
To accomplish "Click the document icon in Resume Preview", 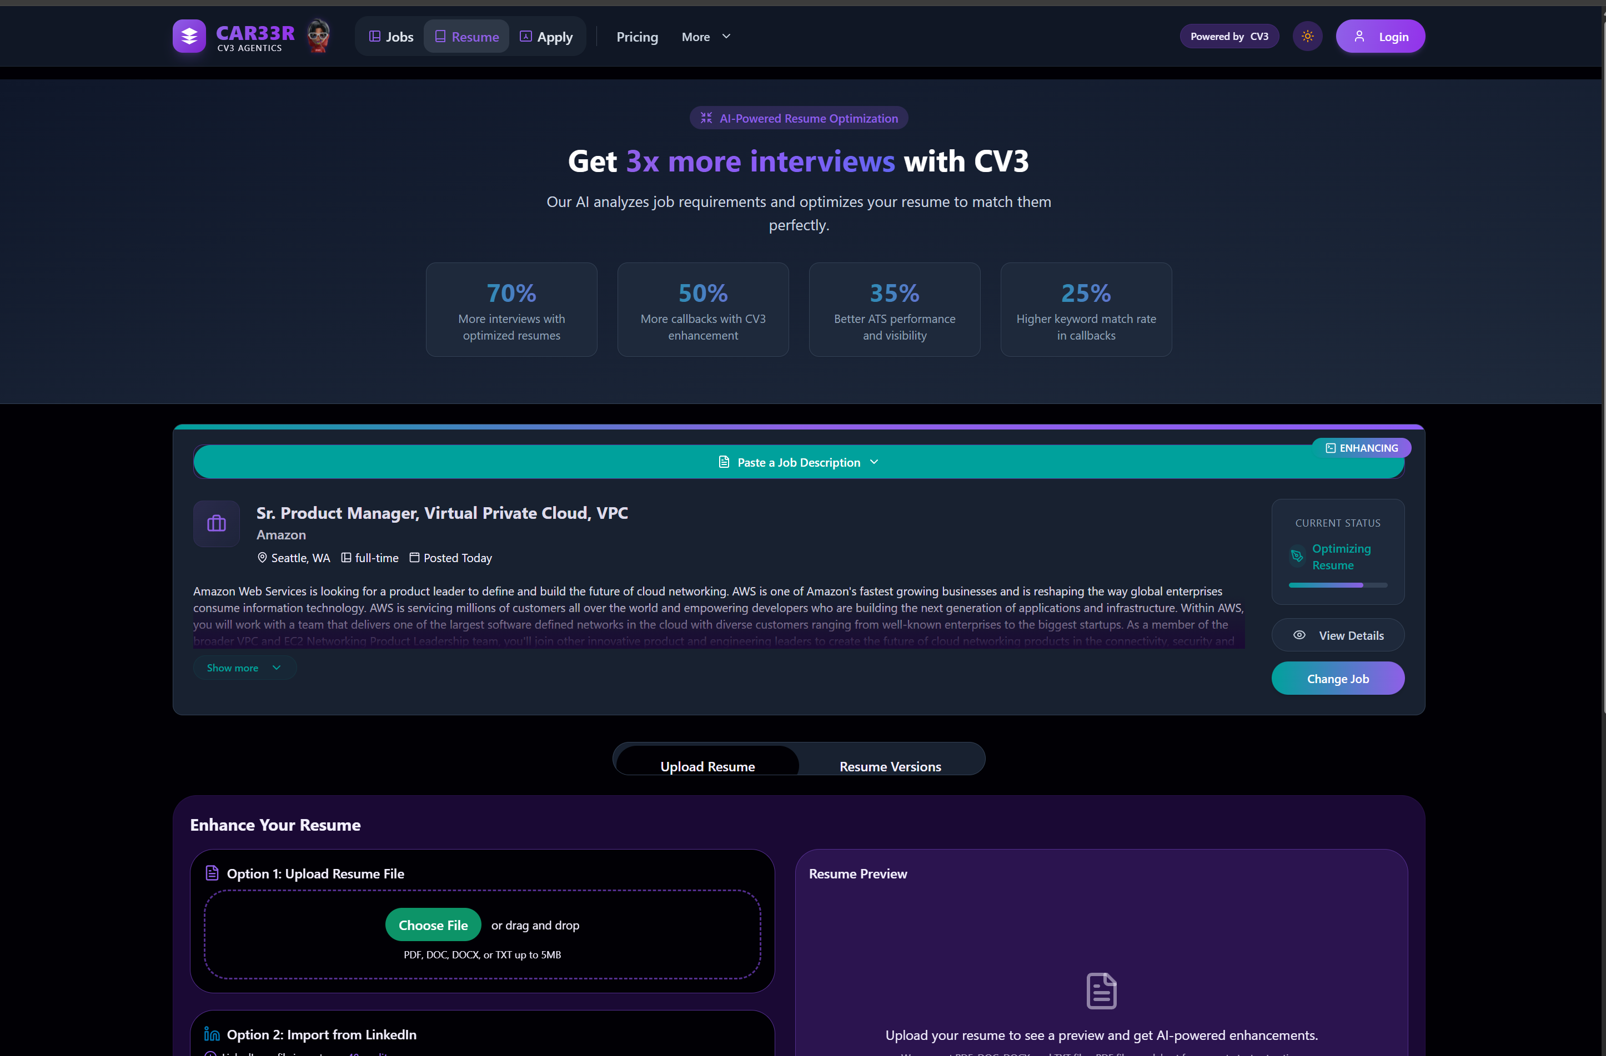I will point(1101,991).
